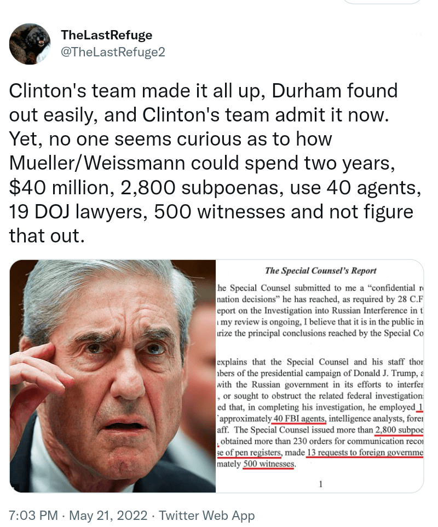Click underlined "500 witnesses" text

[269, 464]
